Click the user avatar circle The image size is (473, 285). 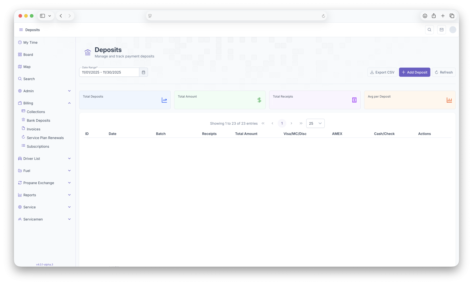click(453, 30)
